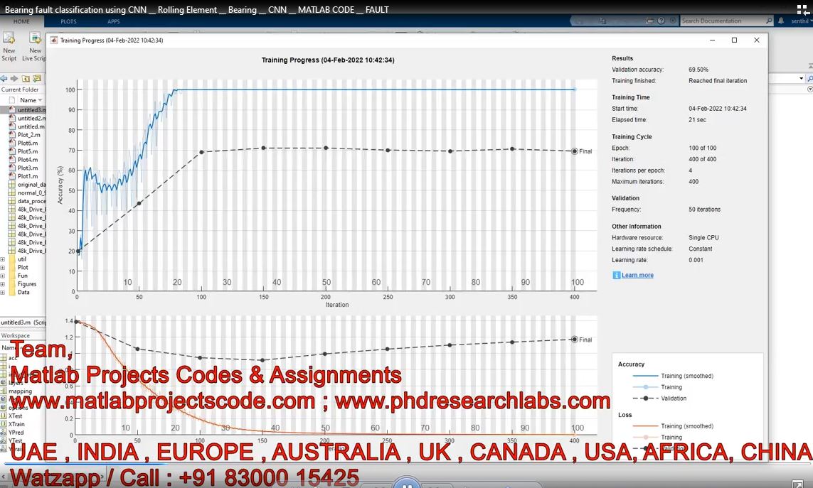Select untitled2.m in Current Folder
813x488 pixels.
31,119
